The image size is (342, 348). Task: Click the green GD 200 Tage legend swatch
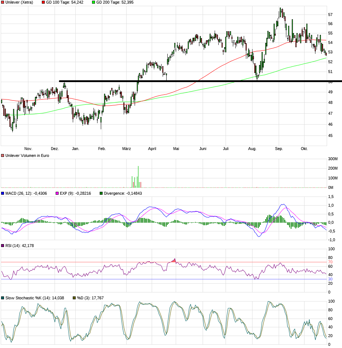(x=94, y=3)
